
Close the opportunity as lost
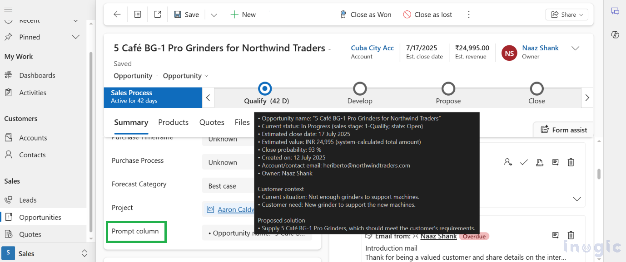pos(428,15)
